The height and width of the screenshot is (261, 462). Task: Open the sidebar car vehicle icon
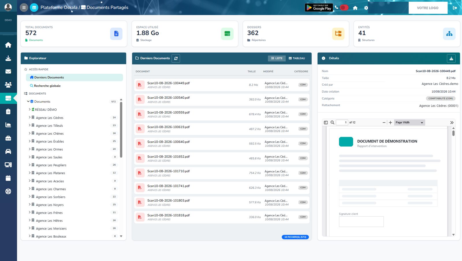pyautogui.click(x=8, y=151)
